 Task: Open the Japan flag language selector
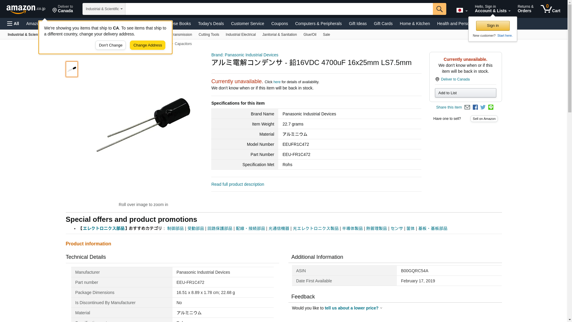pos(462,10)
